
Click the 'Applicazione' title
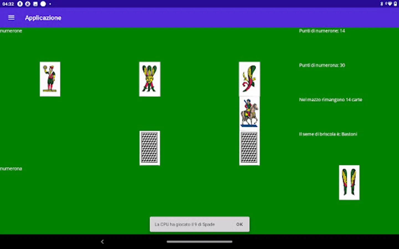point(43,18)
